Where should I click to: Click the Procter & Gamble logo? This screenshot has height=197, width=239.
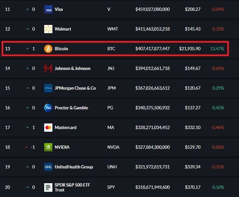pos(48,108)
